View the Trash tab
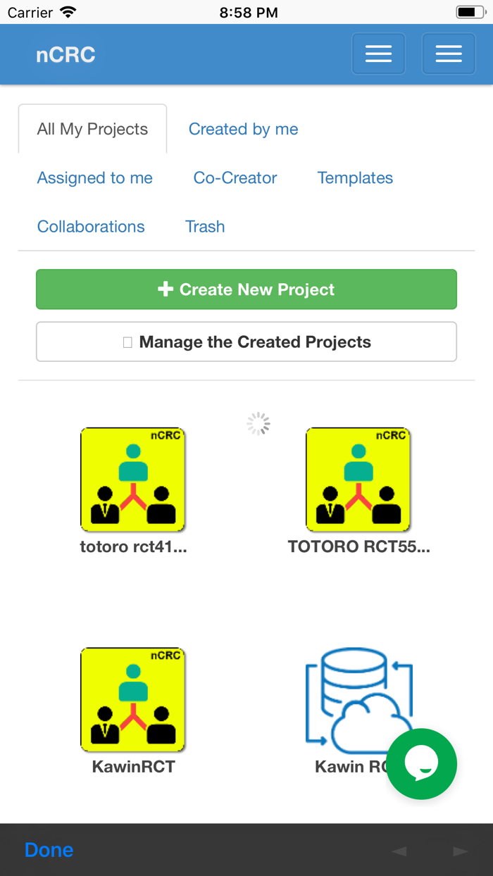The height and width of the screenshot is (876, 493). [x=205, y=226]
